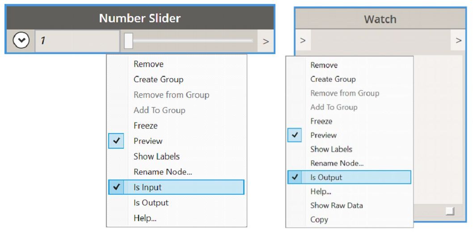Toggle Is Input checkmark off
The height and width of the screenshot is (234, 473).
(116, 188)
